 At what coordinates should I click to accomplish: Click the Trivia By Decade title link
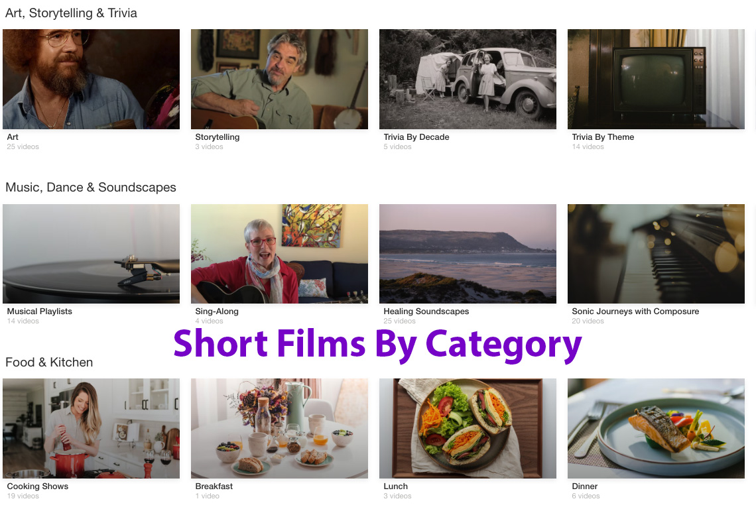pos(416,137)
